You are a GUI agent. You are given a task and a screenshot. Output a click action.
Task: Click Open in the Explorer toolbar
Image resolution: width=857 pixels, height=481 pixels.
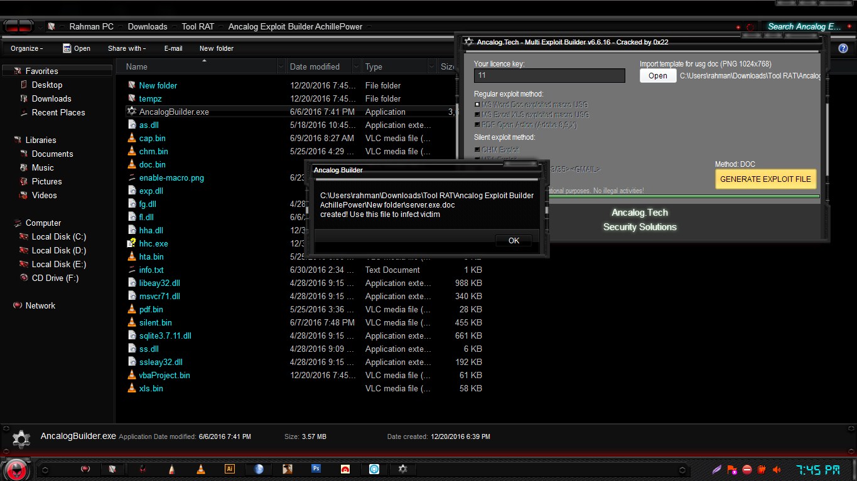[x=77, y=48]
